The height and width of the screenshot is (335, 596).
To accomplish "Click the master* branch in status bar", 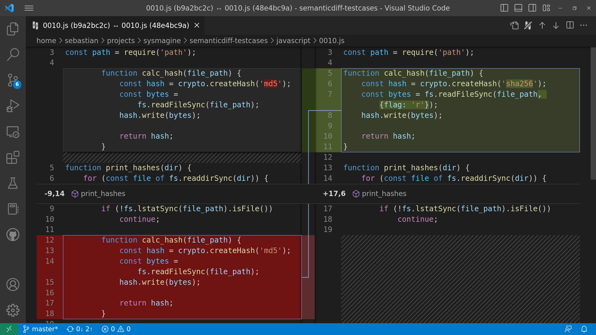I will (x=41, y=329).
